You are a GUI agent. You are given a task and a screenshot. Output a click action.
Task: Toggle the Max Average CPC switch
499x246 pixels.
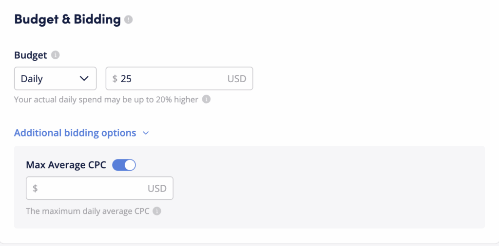[x=124, y=165]
